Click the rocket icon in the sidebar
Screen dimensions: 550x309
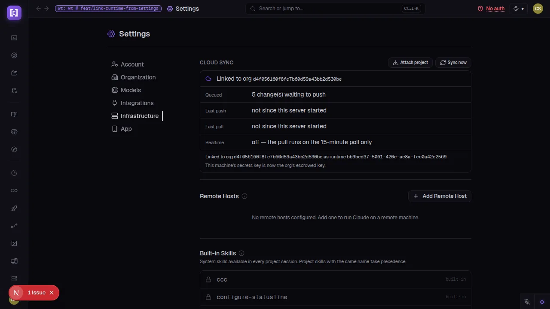14,208
